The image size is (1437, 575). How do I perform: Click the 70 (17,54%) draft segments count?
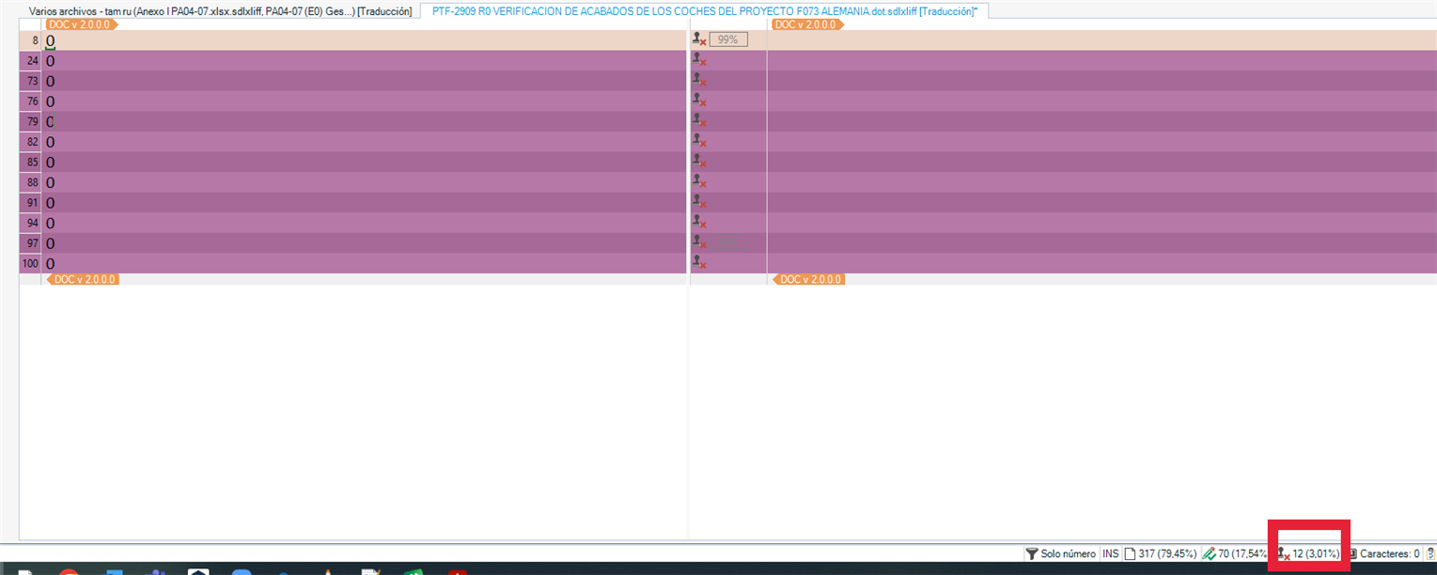click(1236, 554)
